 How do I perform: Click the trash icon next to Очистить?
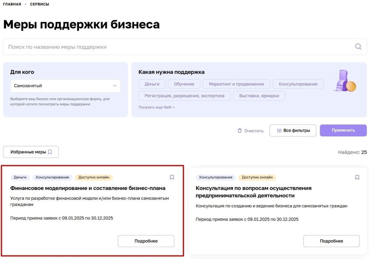click(240, 131)
